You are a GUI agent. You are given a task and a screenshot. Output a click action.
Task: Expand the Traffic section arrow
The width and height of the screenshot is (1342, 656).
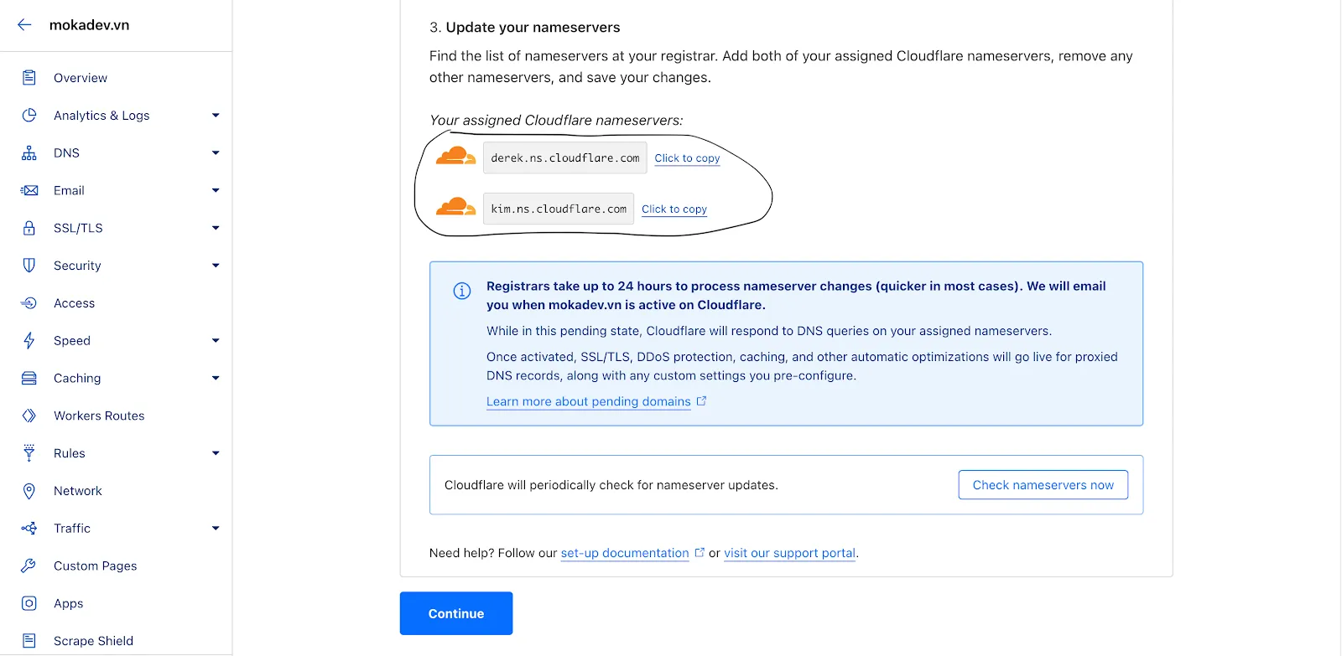(216, 529)
